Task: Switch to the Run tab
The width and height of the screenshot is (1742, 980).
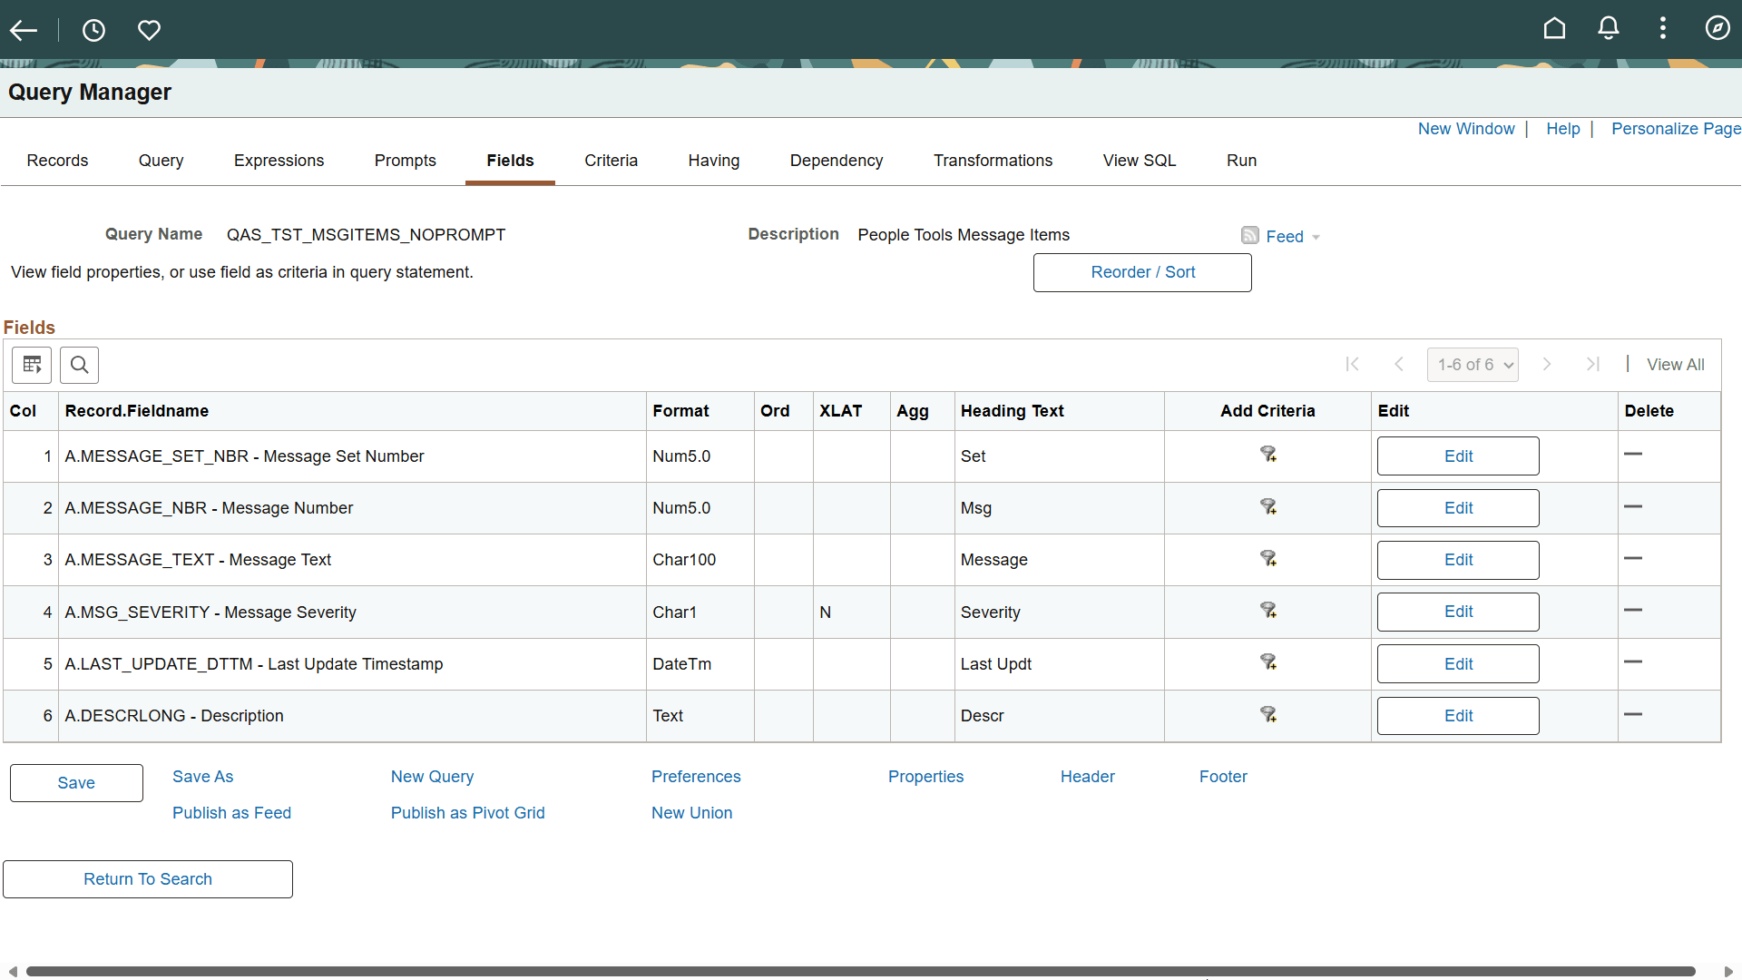Action: tap(1241, 160)
